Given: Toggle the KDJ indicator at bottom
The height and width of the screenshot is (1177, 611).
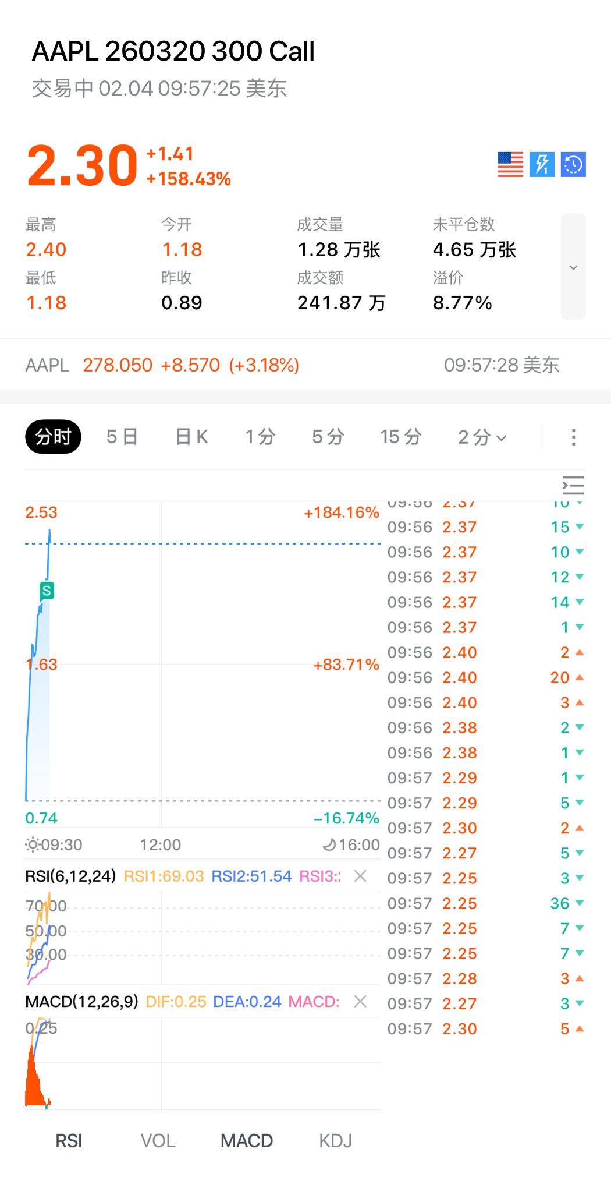Looking at the screenshot, I should tap(335, 1140).
